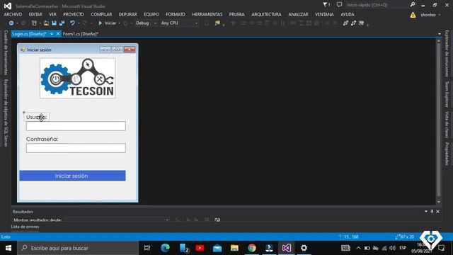Viewport: 453px width, 255px height.
Task: Open the shonleo account dropdown
Action: 430,15
